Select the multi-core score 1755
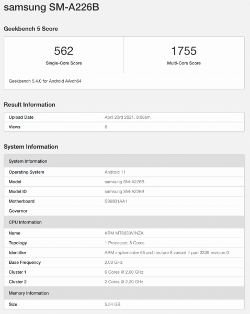Image resolution: width=250 pixels, height=314 pixels. [x=184, y=51]
